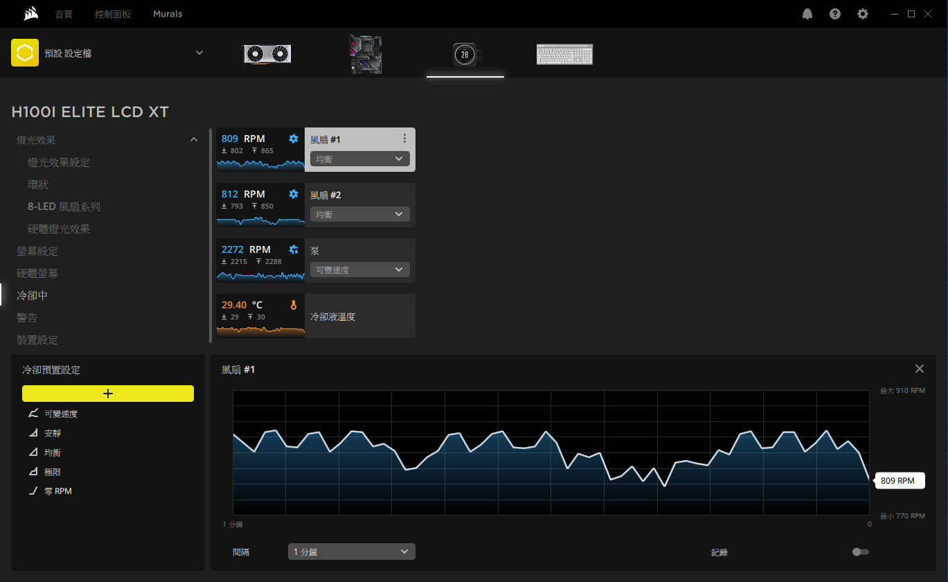948x582 pixels.
Task: Collapse the 燈光效果 section chevron
Action: tap(194, 140)
